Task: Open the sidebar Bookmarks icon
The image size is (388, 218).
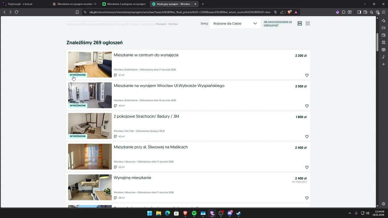Action: 383,42
